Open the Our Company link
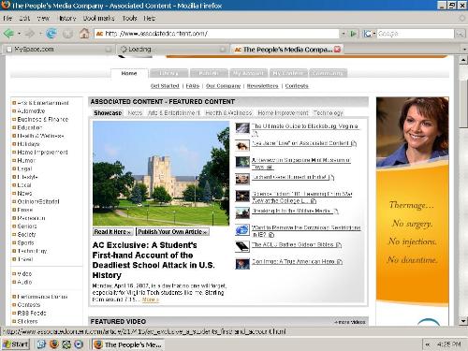468x351 pixels. point(223,86)
